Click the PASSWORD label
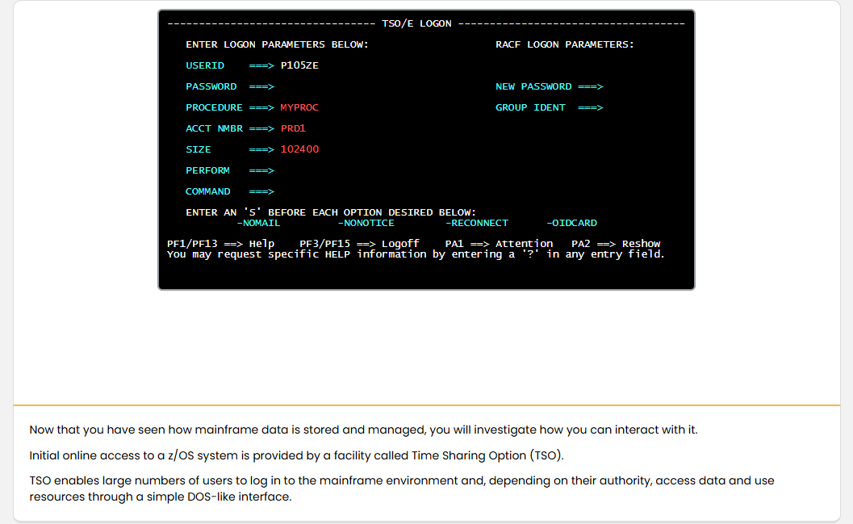The image size is (853, 524). [x=211, y=86]
